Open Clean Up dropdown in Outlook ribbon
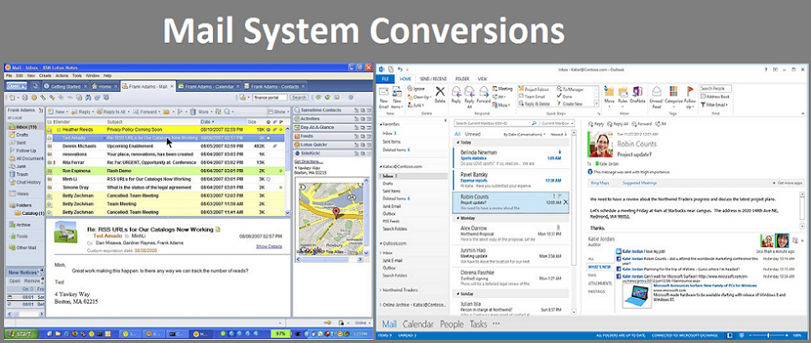811x343 pixels. [419, 96]
